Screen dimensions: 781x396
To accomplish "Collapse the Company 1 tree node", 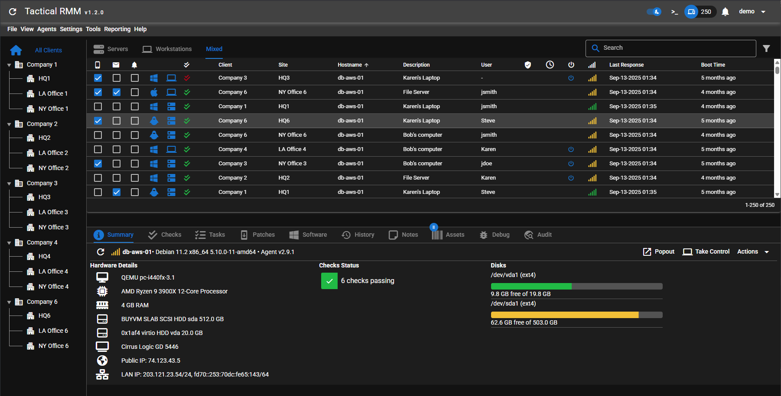I will coord(9,64).
